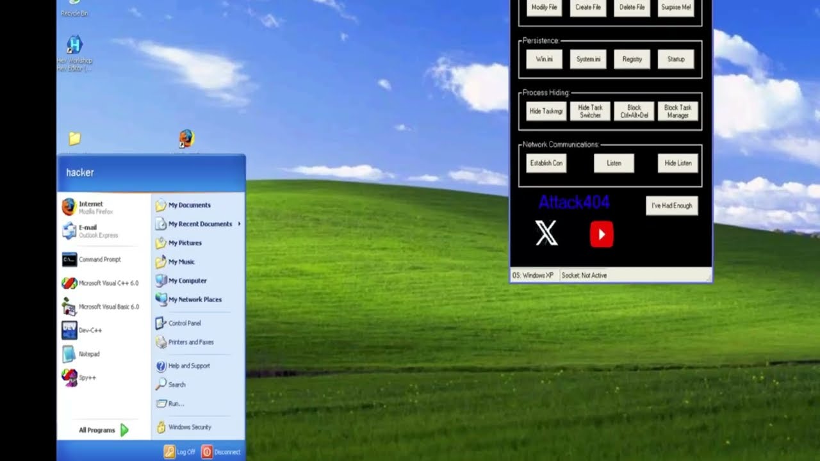Viewport: 820px width, 461px height.
Task: Open Windows Security
Action: (184, 427)
